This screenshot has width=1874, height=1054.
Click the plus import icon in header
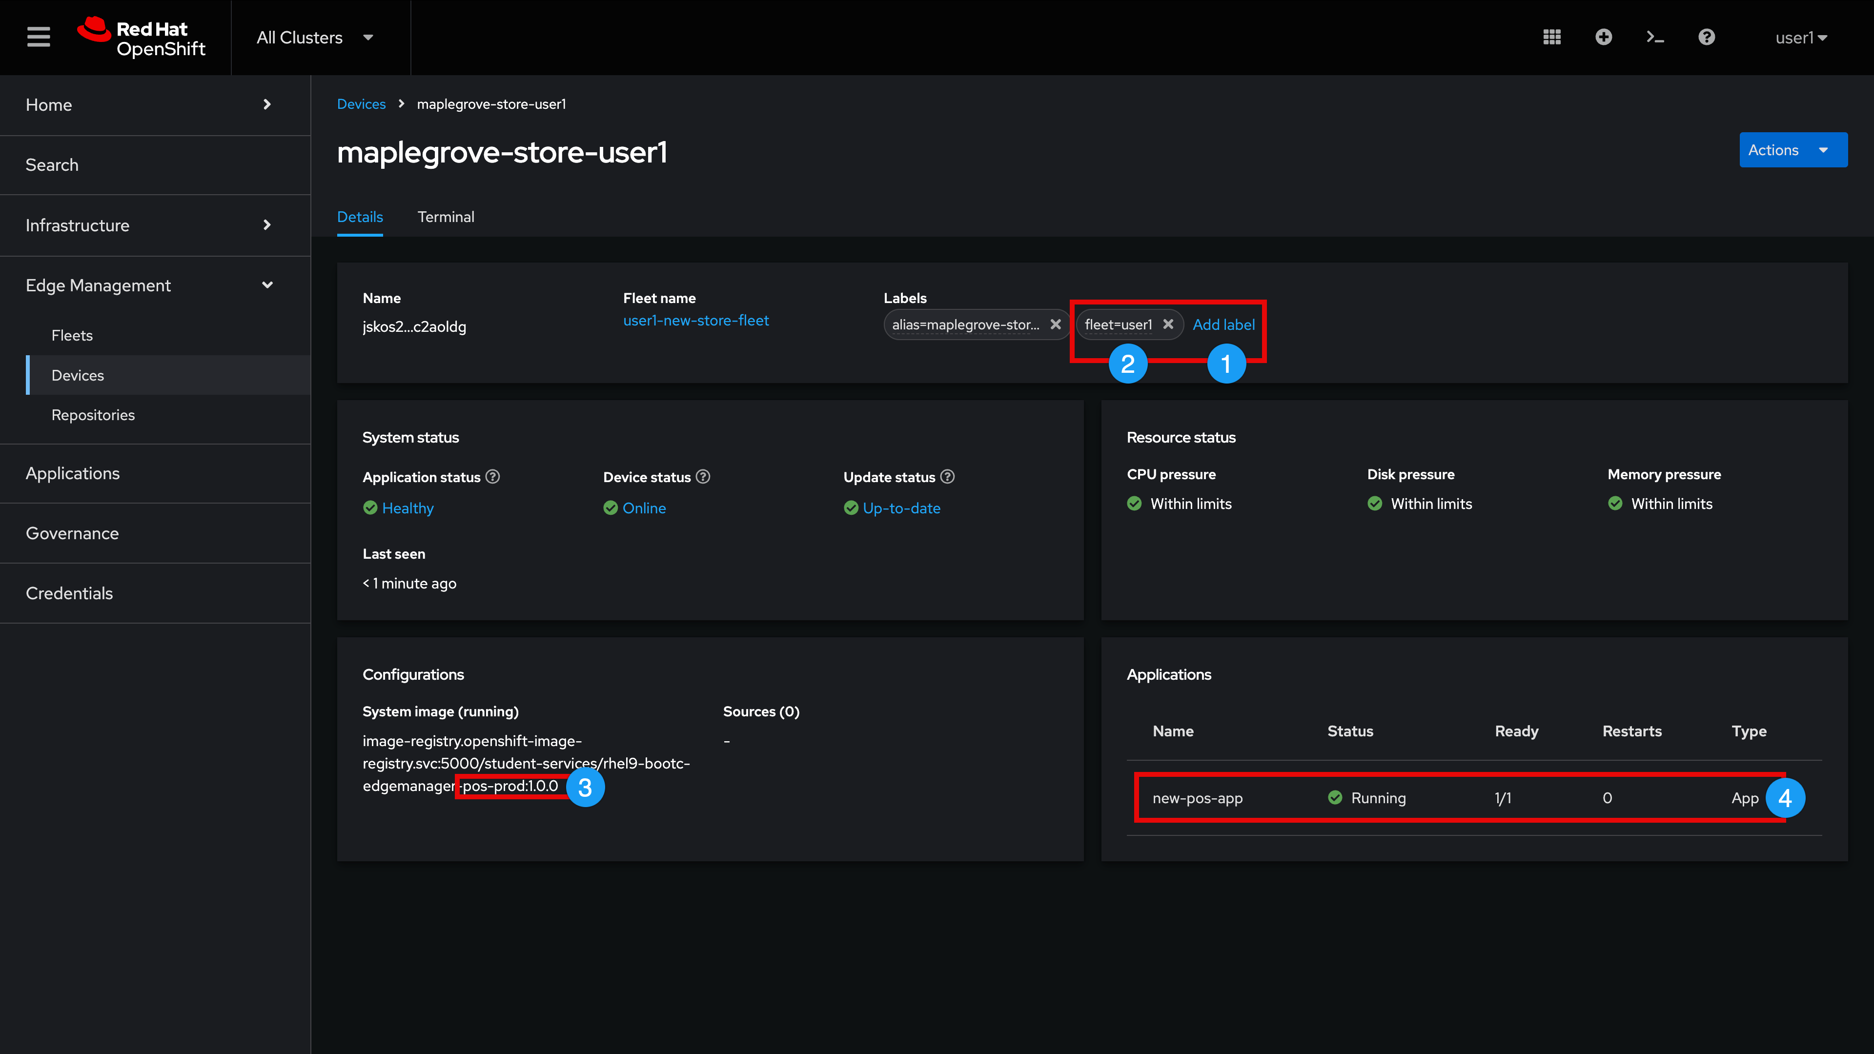point(1603,37)
